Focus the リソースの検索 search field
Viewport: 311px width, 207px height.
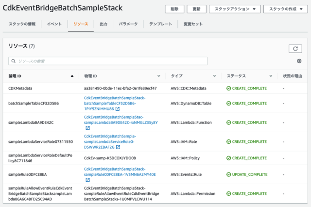[x=108, y=61]
